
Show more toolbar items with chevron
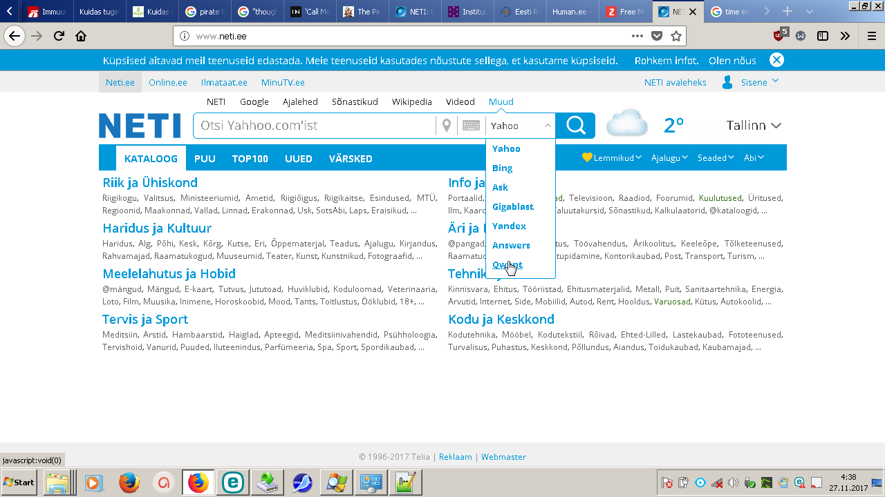coord(845,36)
